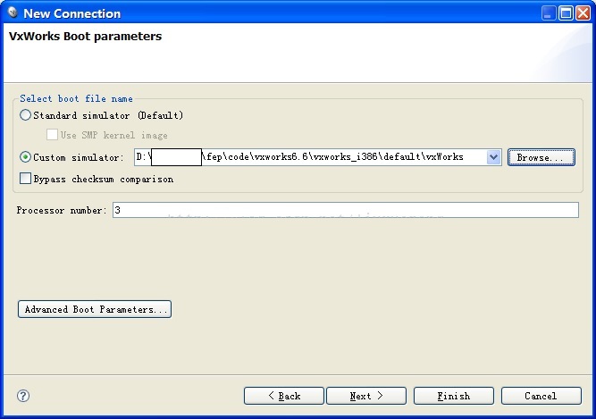596x419 pixels.
Task: Open help with the question mark icon
Action: click(x=23, y=396)
